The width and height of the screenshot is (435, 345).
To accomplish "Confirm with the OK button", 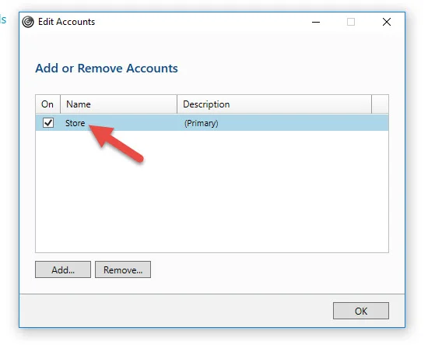I will 361,311.
